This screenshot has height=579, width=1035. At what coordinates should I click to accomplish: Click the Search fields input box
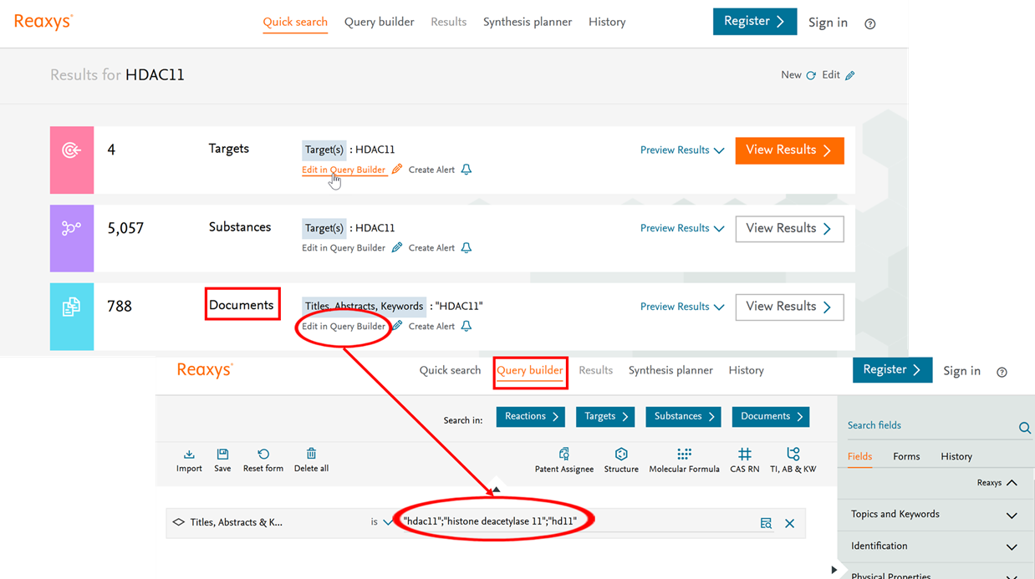tap(928, 425)
